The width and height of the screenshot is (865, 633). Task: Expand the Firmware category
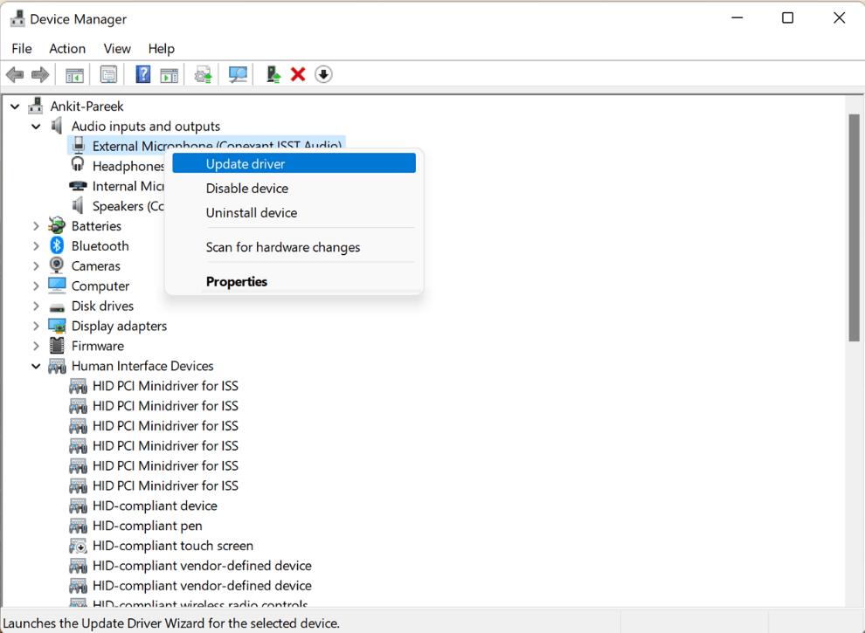pyautogui.click(x=36, y=346)
